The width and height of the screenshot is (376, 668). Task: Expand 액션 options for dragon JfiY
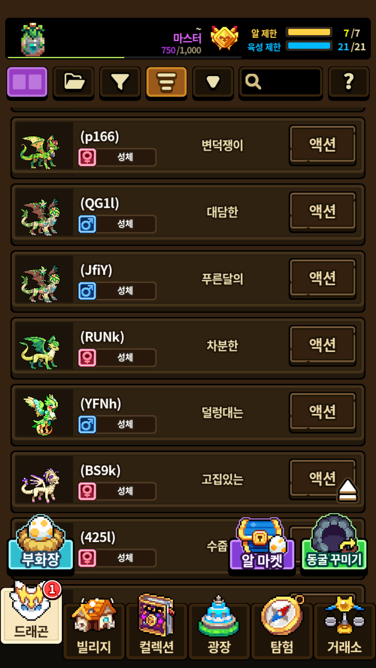pyautogui.click(x=322, y=278)
